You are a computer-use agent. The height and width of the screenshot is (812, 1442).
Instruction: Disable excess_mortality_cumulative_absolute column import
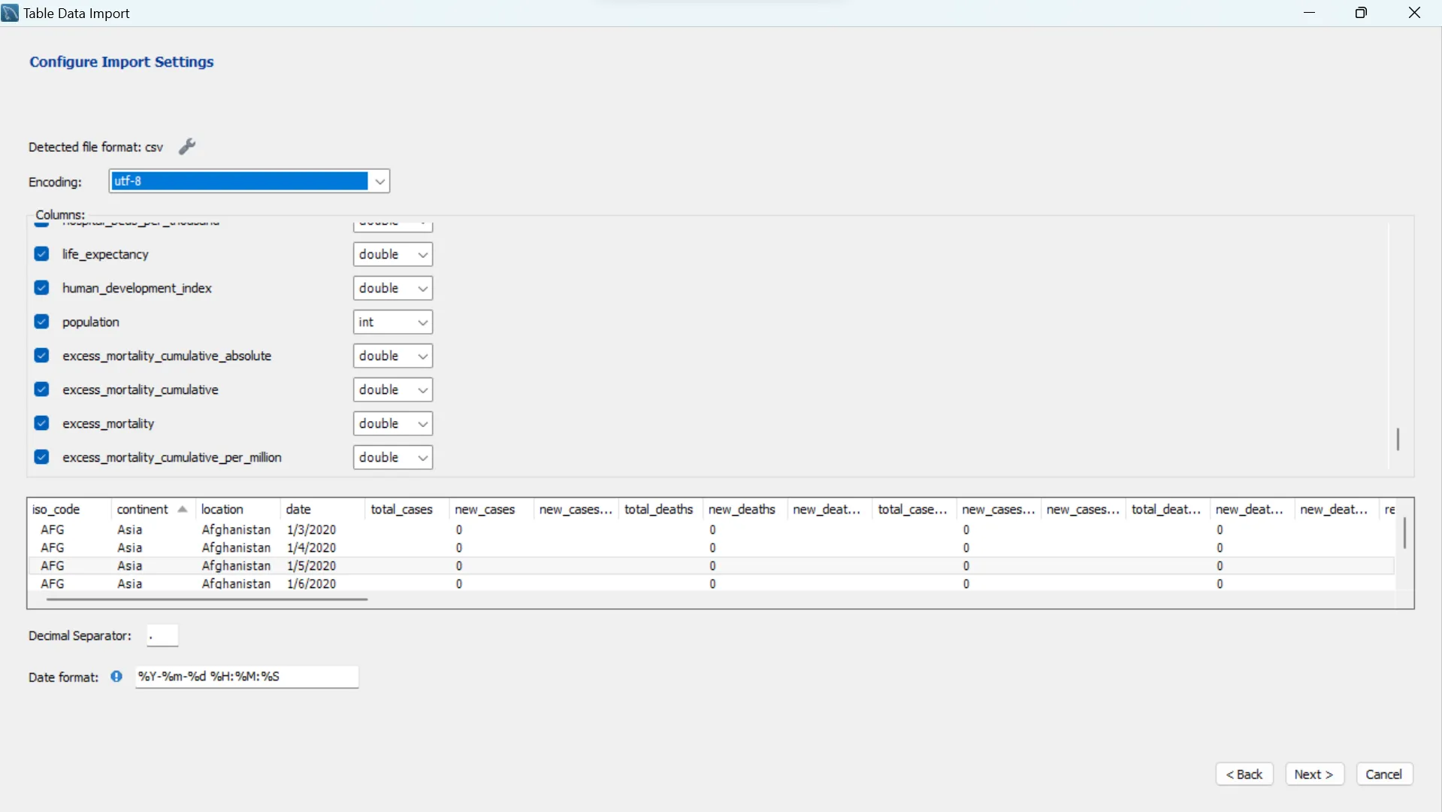[42, 356]
